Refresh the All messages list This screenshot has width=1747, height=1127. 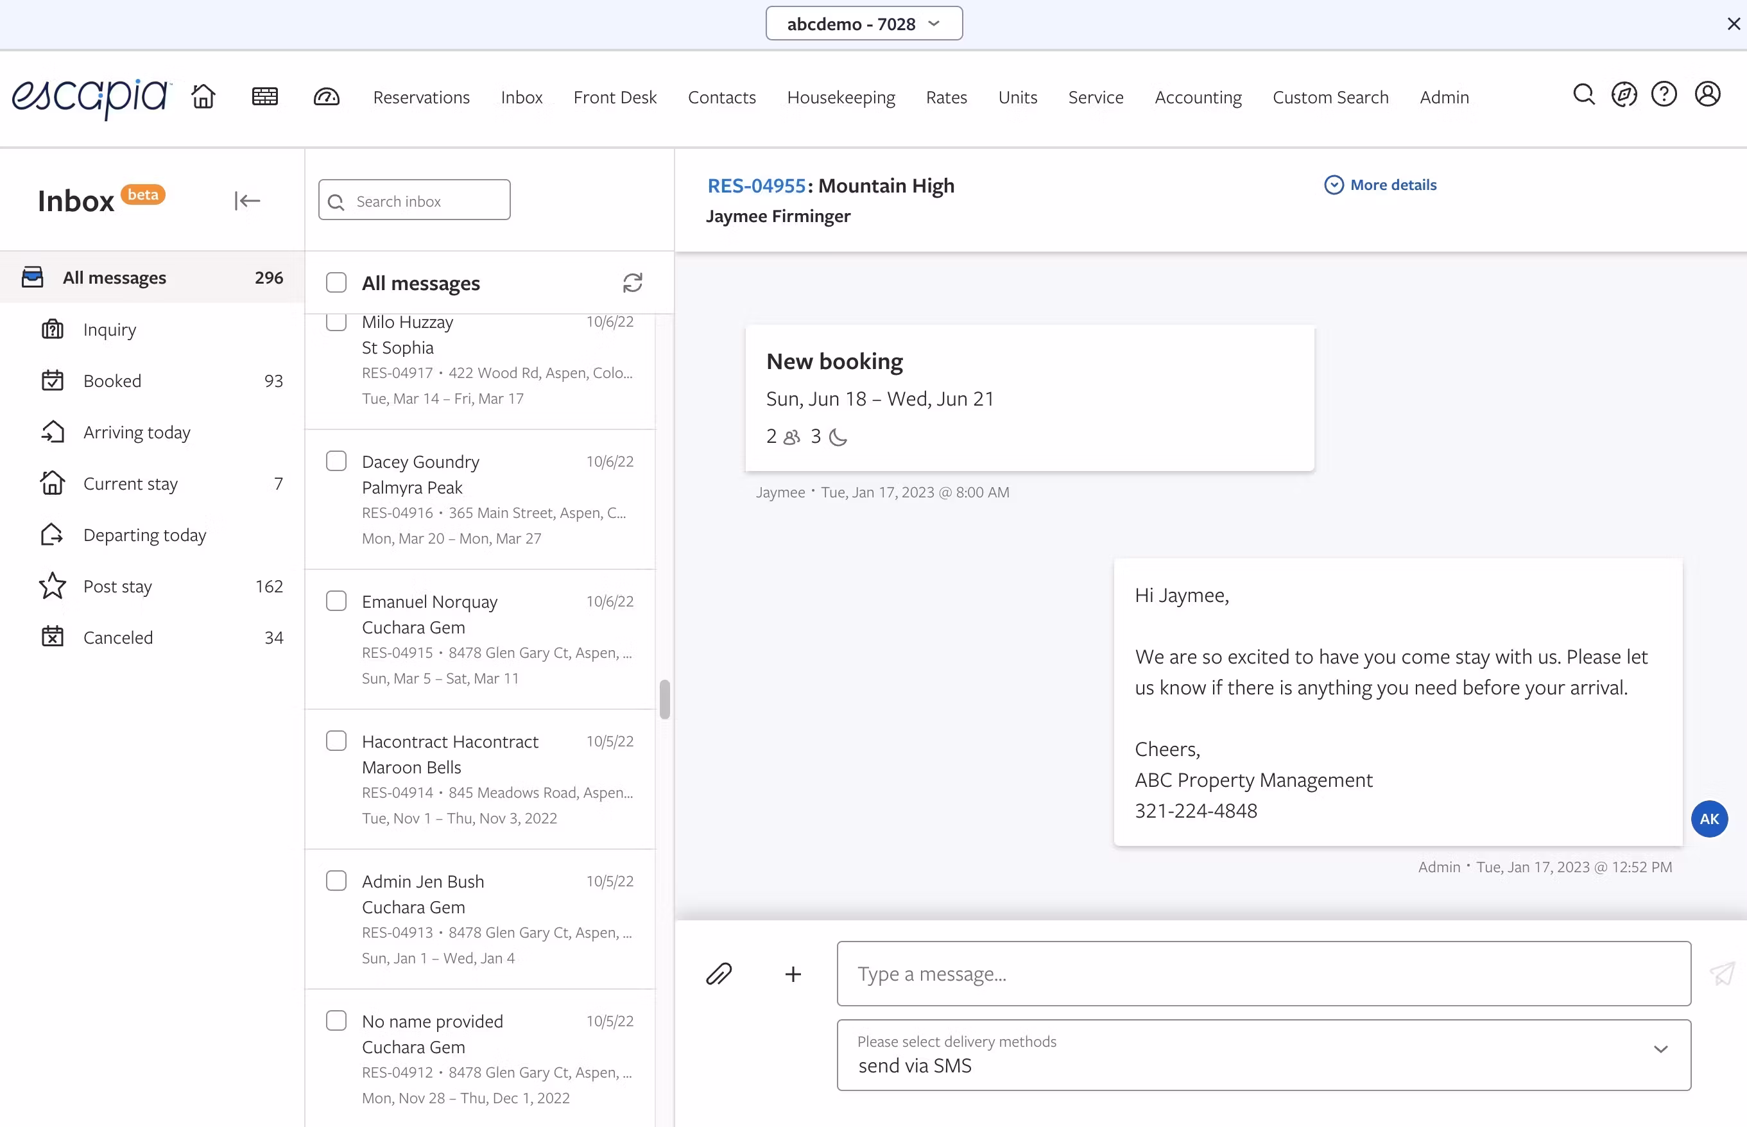(632, 283)
